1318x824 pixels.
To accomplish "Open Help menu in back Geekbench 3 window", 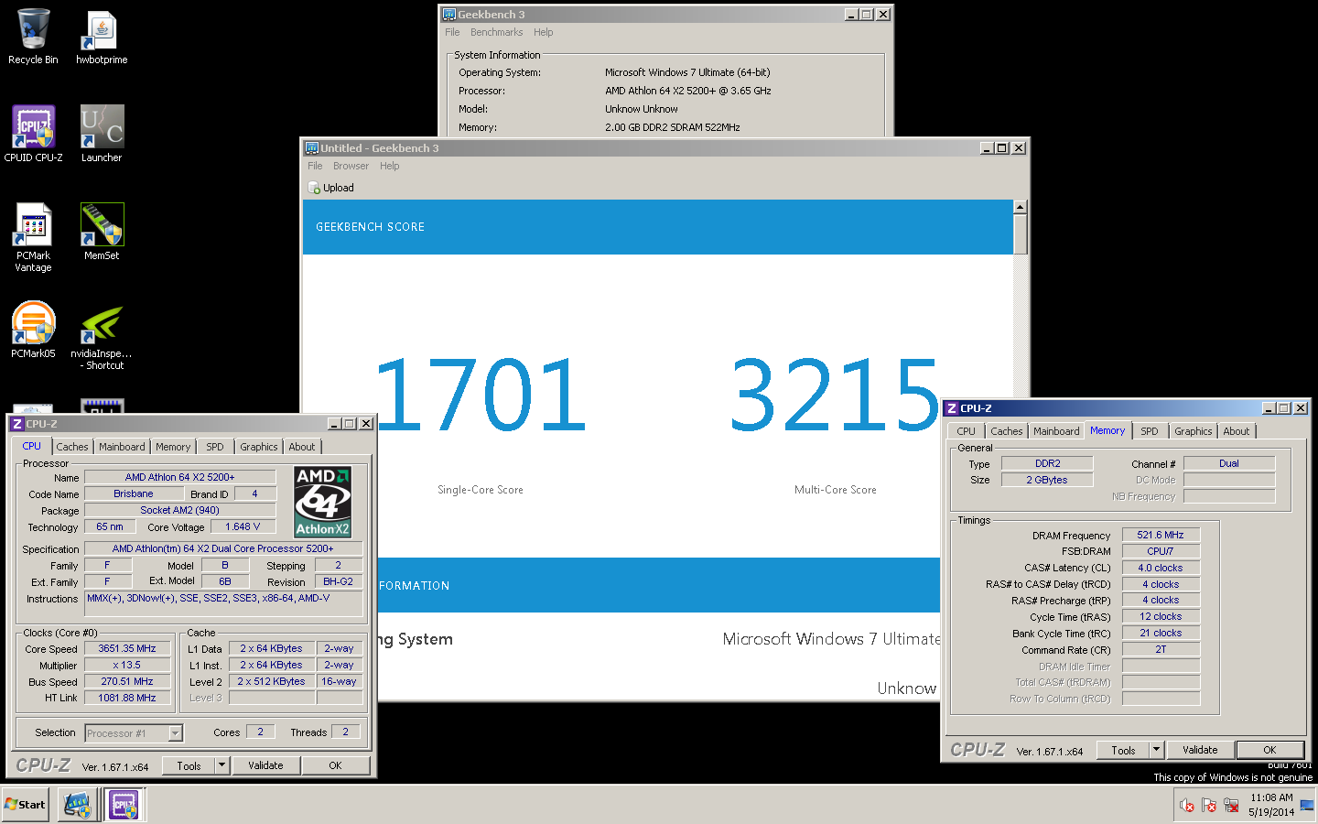I will (x=543, y=32).
